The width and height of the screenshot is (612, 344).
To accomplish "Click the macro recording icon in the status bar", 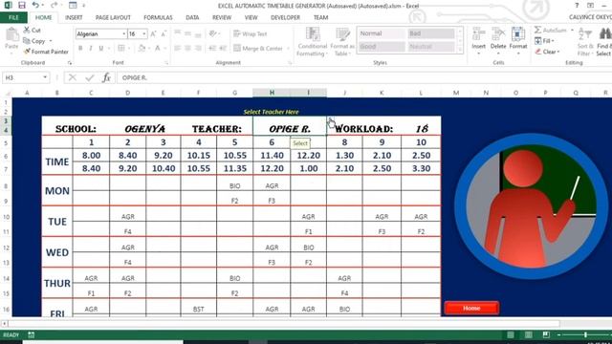I will [x=32, y=334].
